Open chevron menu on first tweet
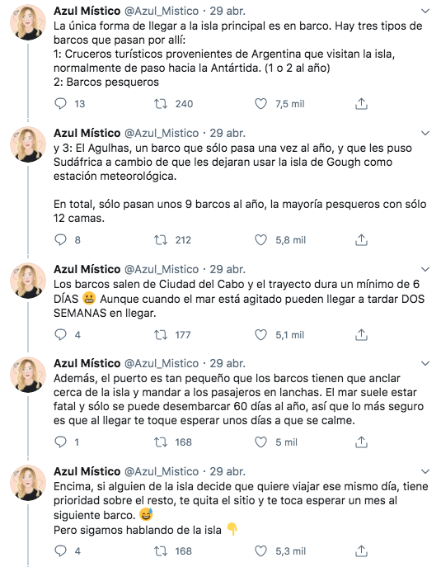 pos(425,12)
